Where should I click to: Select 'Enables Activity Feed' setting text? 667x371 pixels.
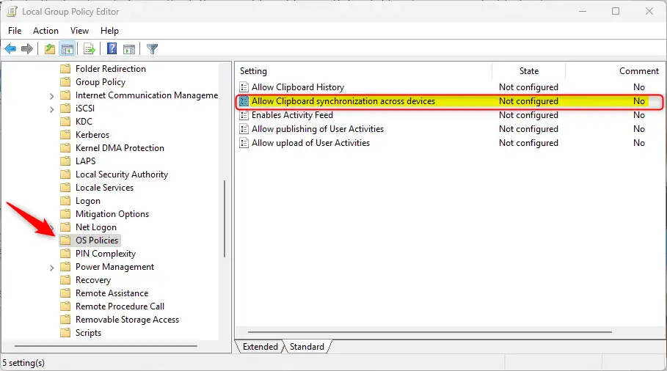coord(292,115)
